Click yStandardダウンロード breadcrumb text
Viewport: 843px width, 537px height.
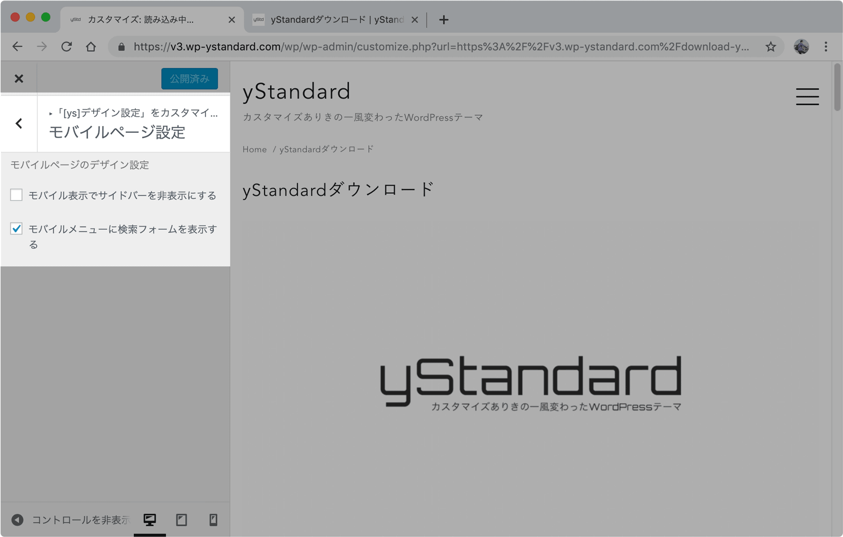pos(327,150)
